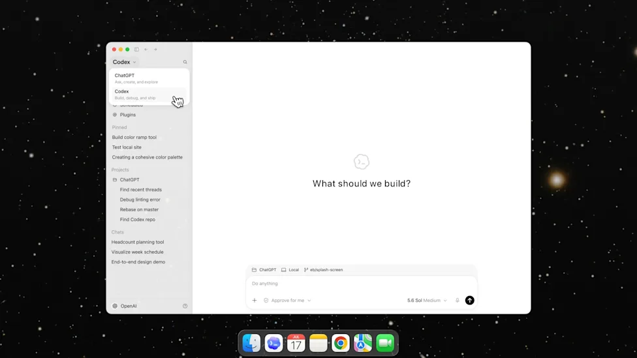Open pinned thread Test local site
637x358 pixels.
pyautogui.click(x=127, y=147)
